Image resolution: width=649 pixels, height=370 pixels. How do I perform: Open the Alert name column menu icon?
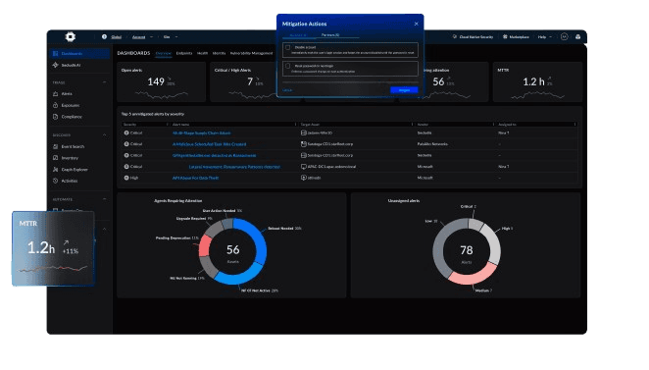click(295, 125)
